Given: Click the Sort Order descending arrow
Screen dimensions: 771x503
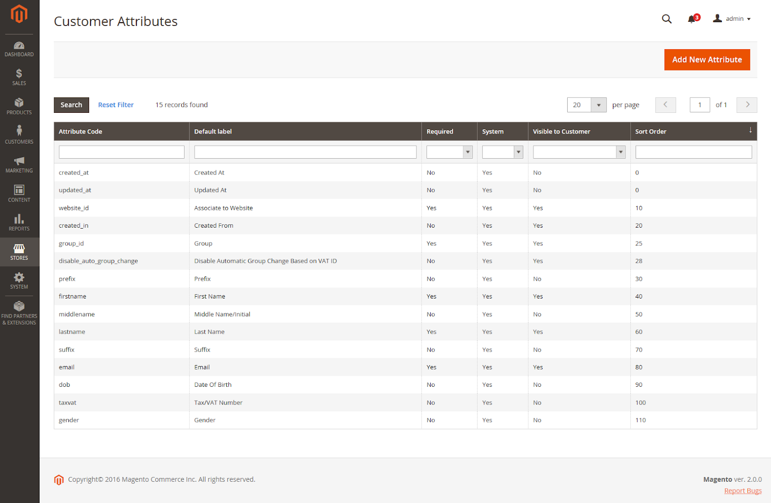Looking at the screenshot, I should point(750,130).
